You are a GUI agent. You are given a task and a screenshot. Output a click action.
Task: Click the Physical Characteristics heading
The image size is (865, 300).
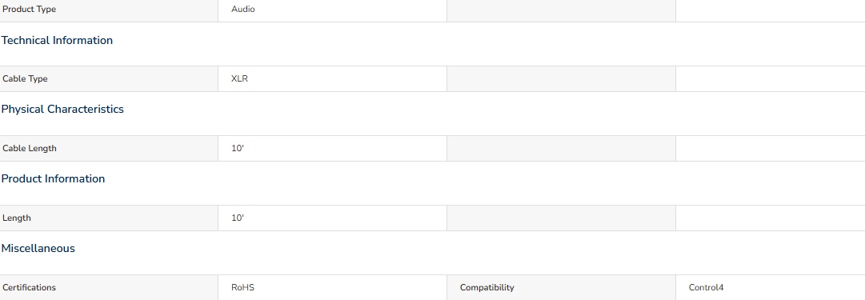tap(62, 109)
